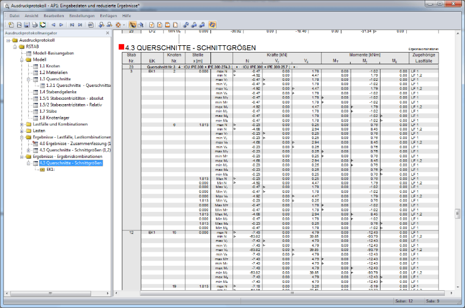Select 1.4 Stabendgelenke tree item
Viewport: 465px width, 308px height.
tap(58, 92)
